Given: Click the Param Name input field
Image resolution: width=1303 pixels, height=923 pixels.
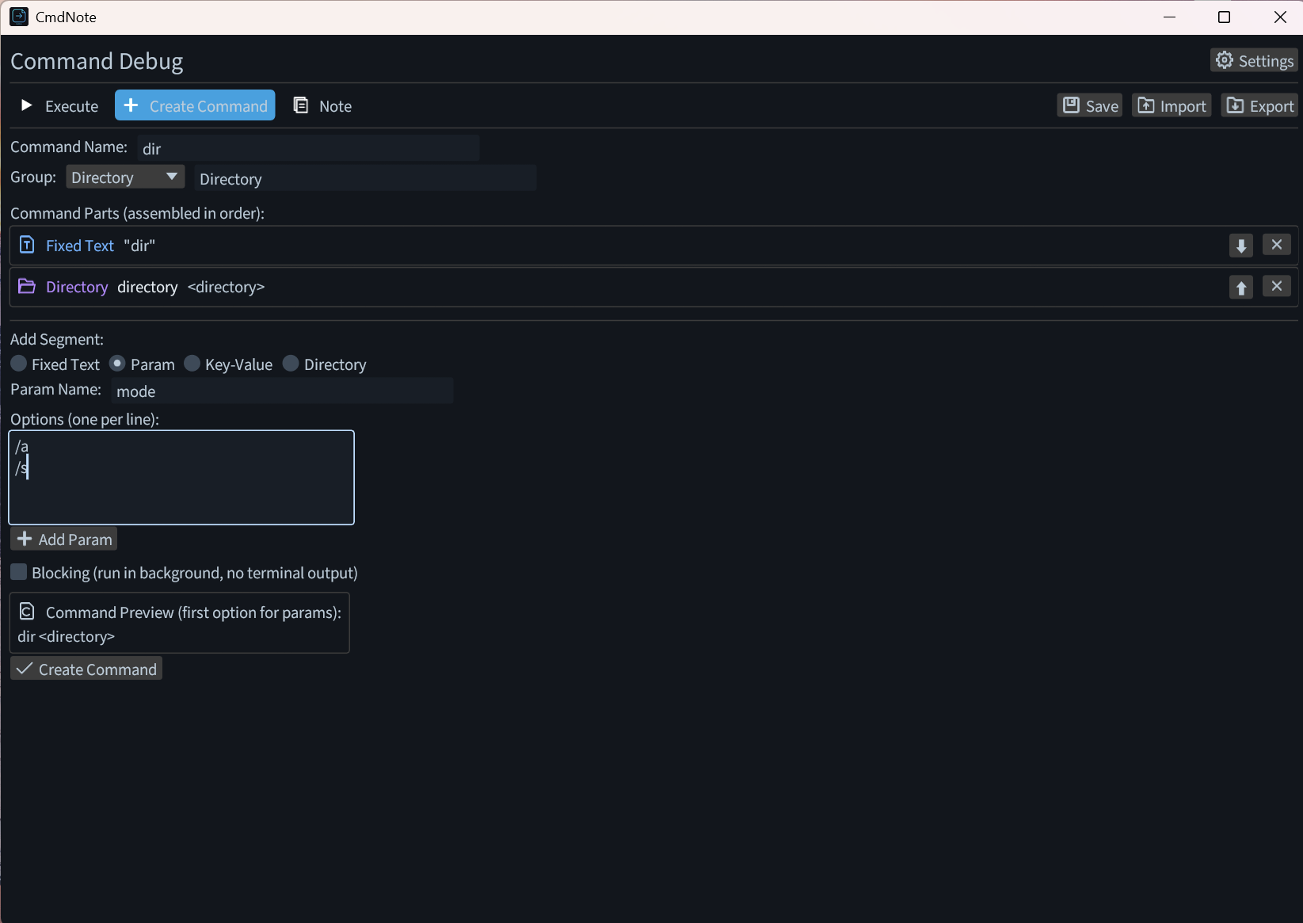Looking at the screenshot, I should point(282,391).
